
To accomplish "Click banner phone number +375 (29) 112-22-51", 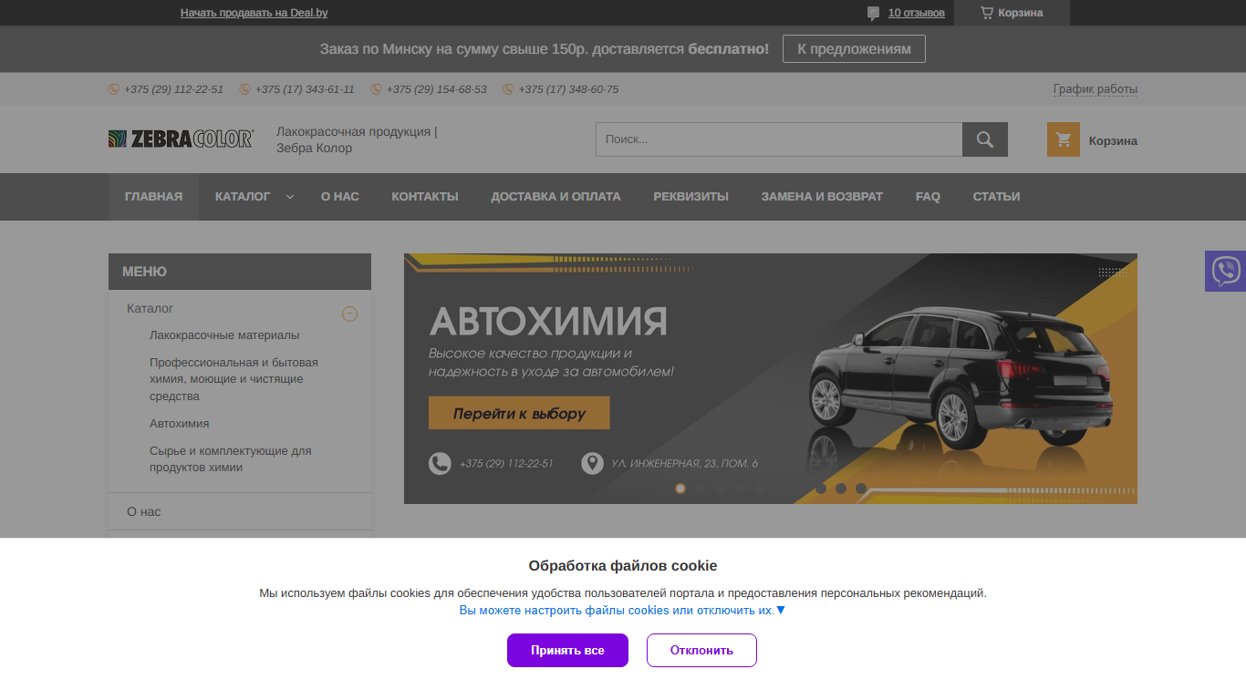I will (x=506, y=464).
